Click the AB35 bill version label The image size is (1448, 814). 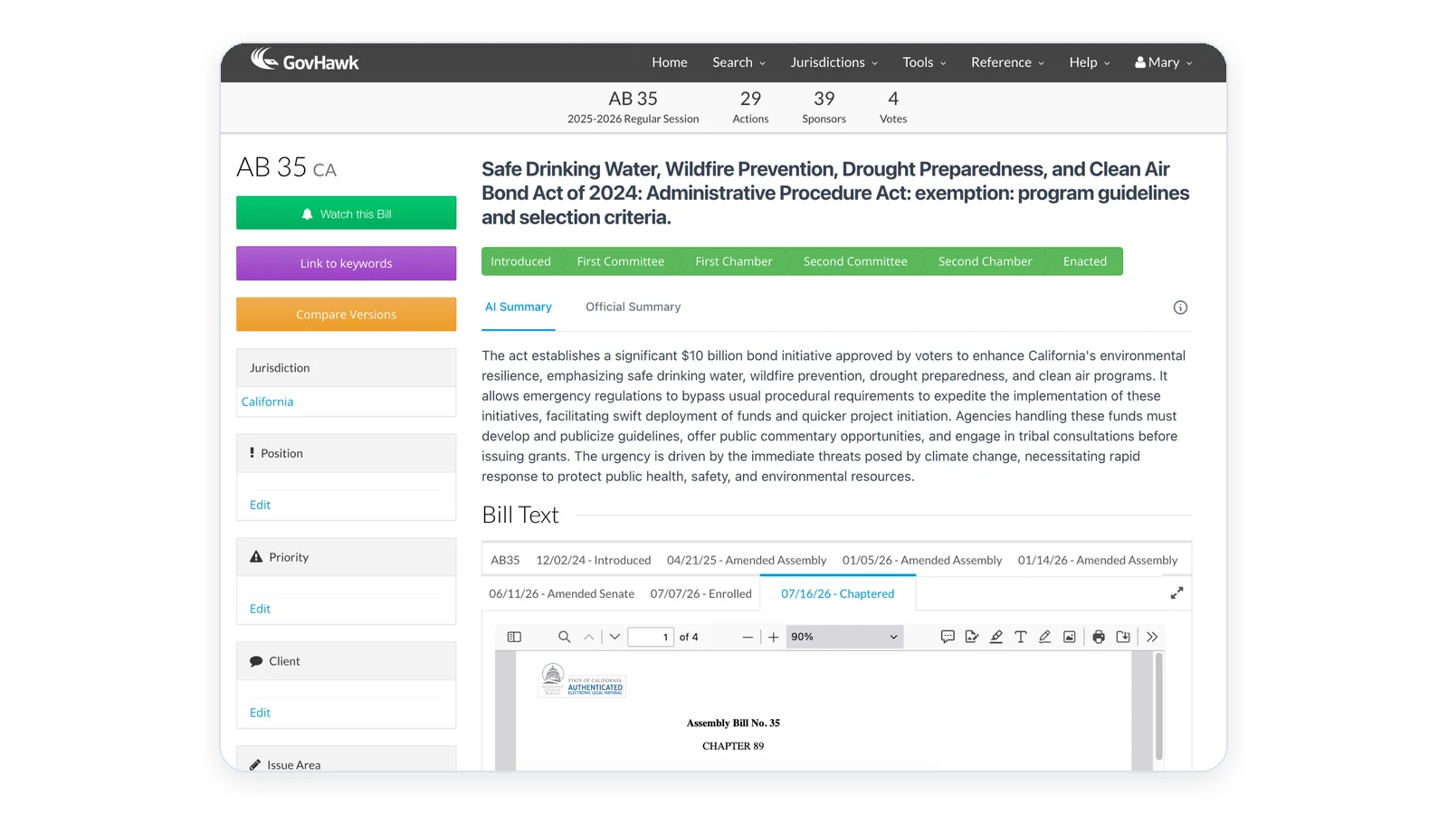(x=505, y=561)
